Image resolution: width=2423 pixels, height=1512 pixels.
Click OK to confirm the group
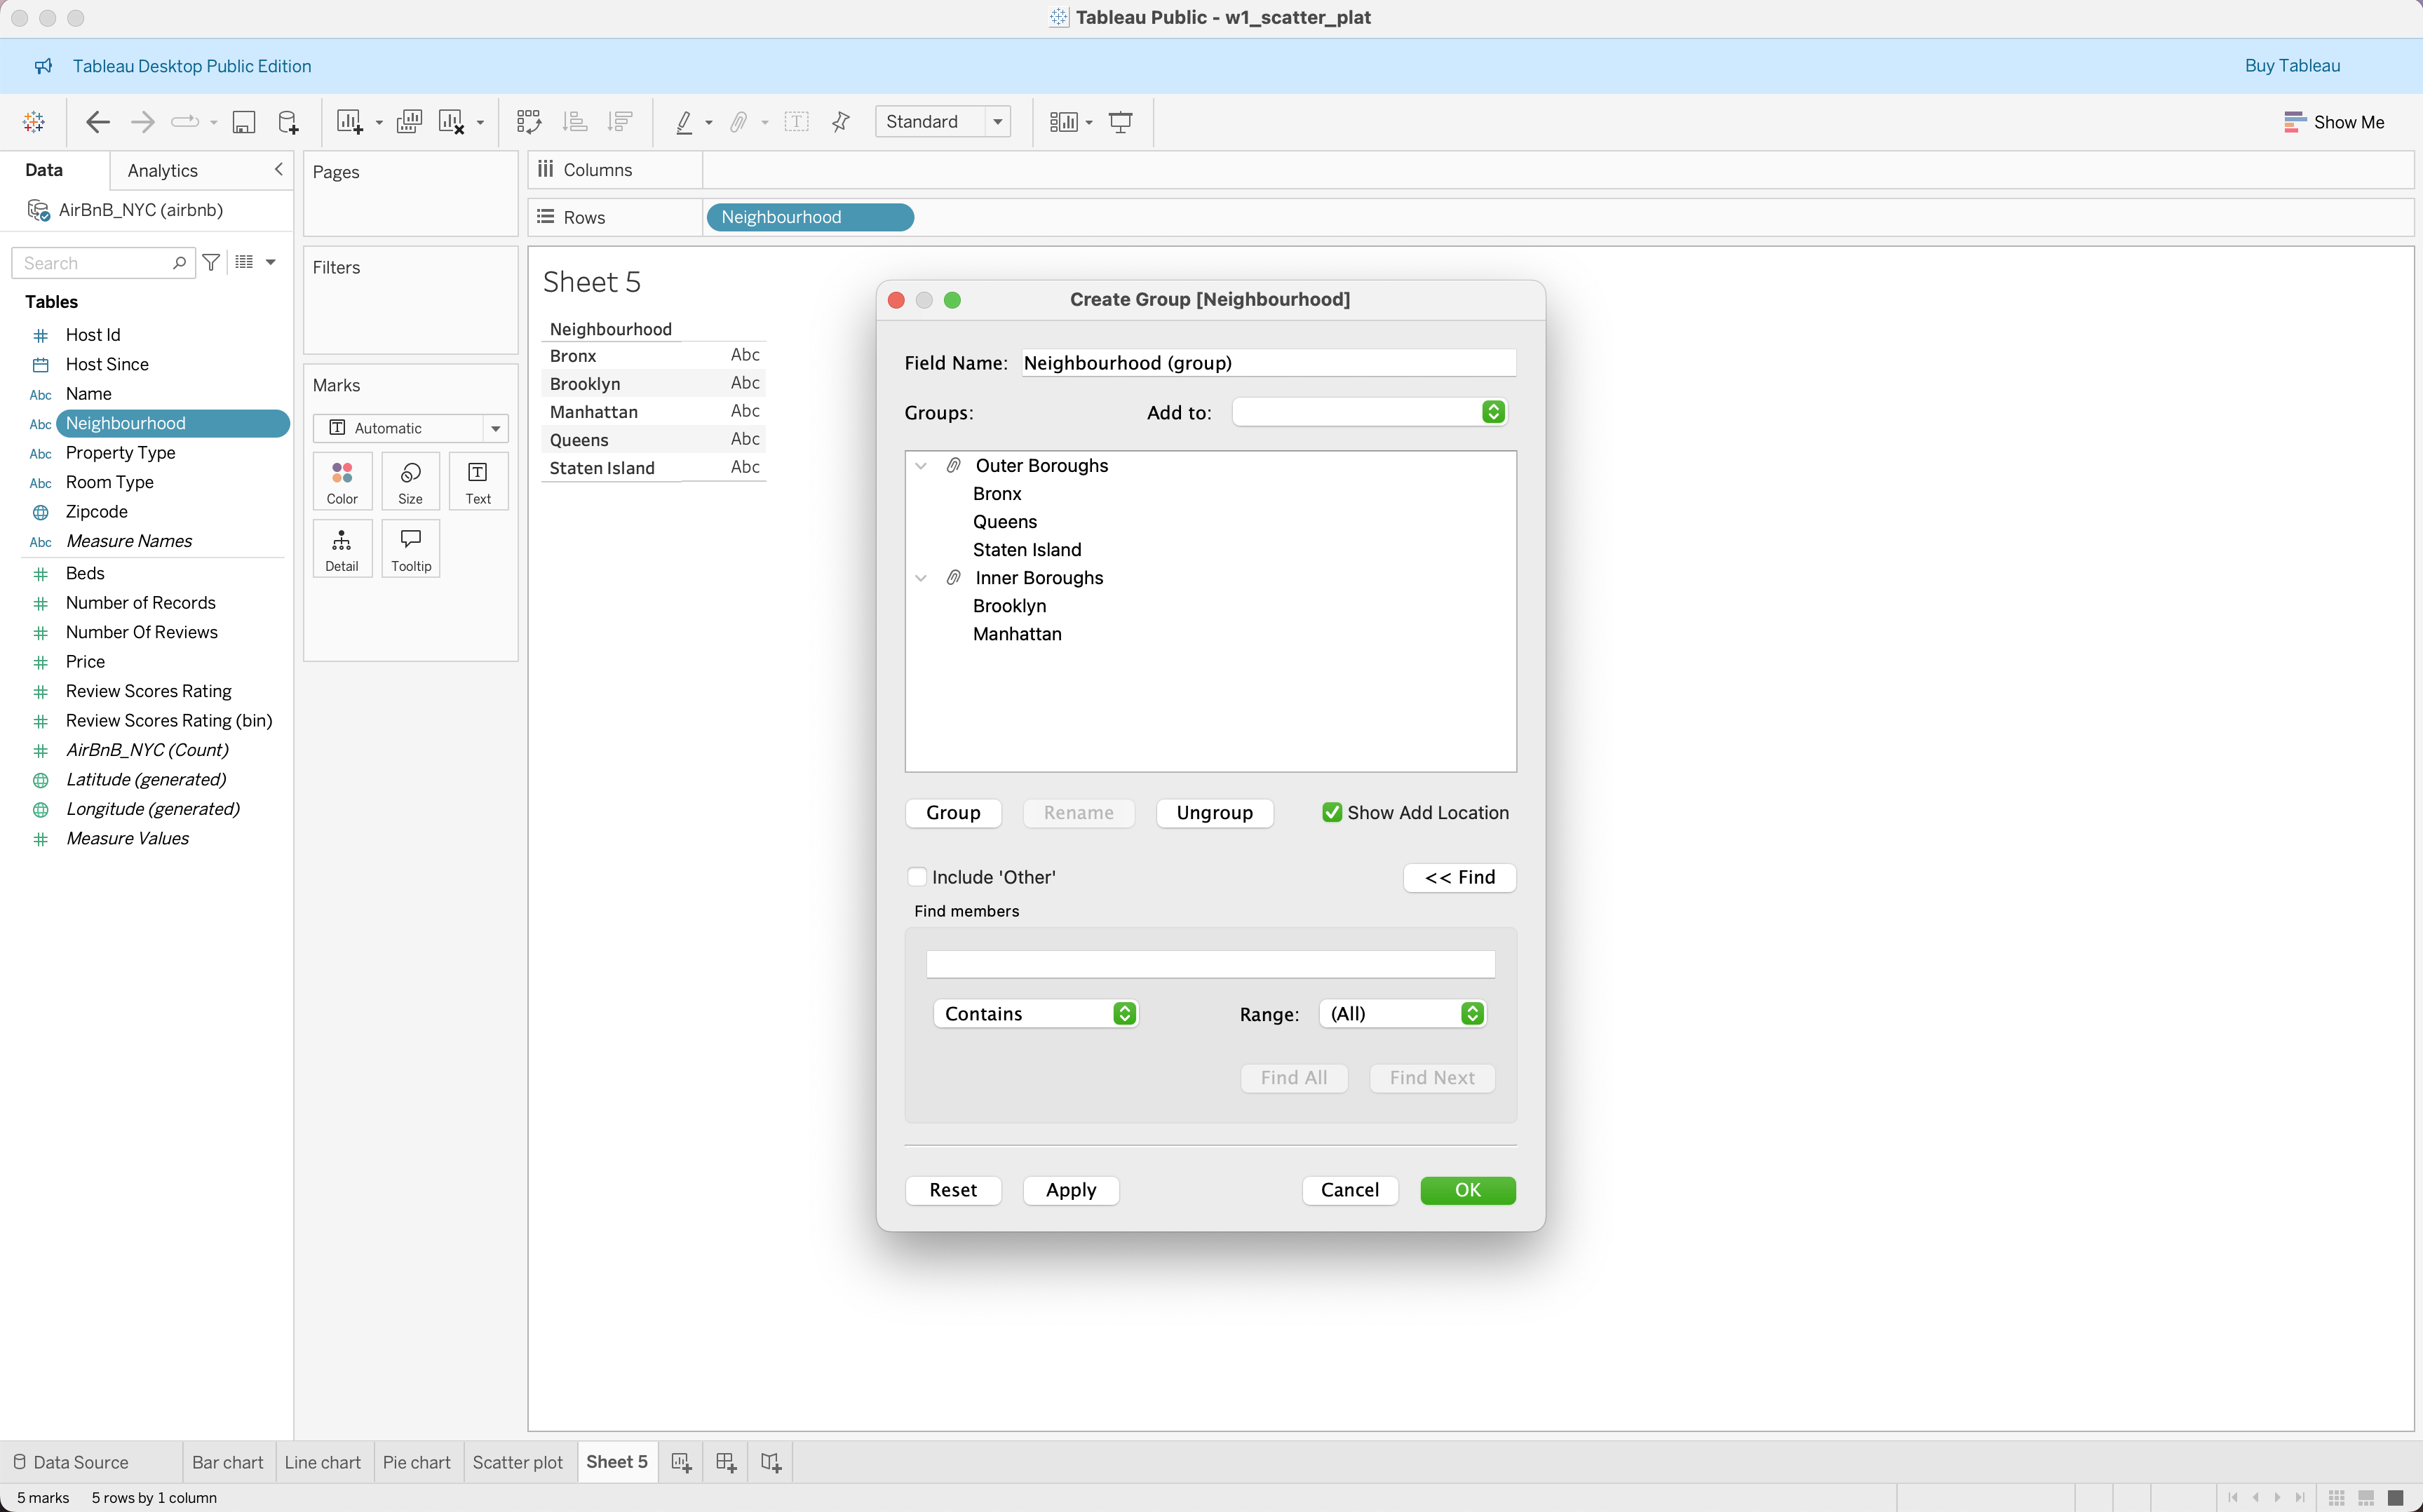pyautogui.click(x=1467, y=1190)
